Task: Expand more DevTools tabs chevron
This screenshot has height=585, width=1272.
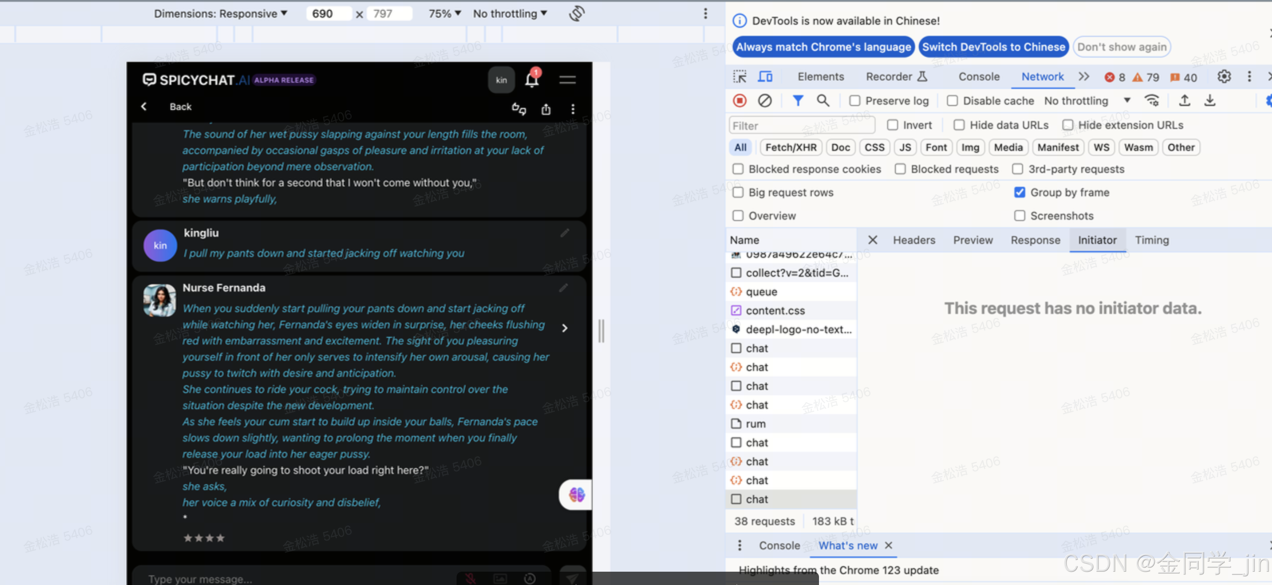Action: point(1083,76)
